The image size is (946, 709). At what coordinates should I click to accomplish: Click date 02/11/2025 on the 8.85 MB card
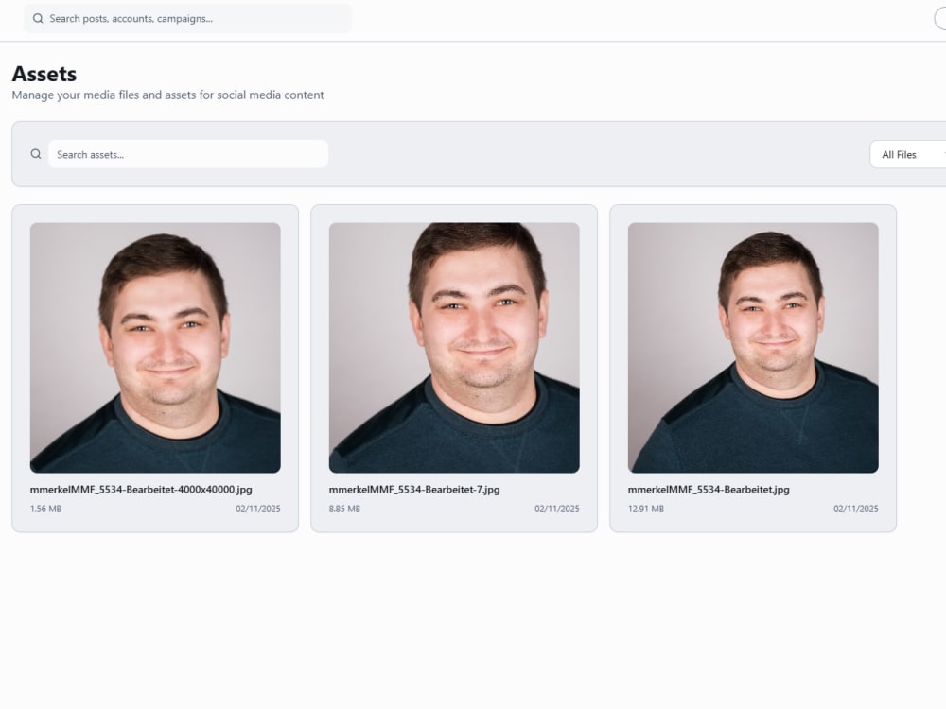[557, 509]
